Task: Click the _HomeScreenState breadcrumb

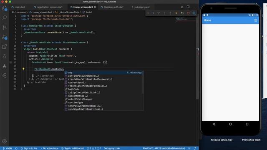Action: 69,12
